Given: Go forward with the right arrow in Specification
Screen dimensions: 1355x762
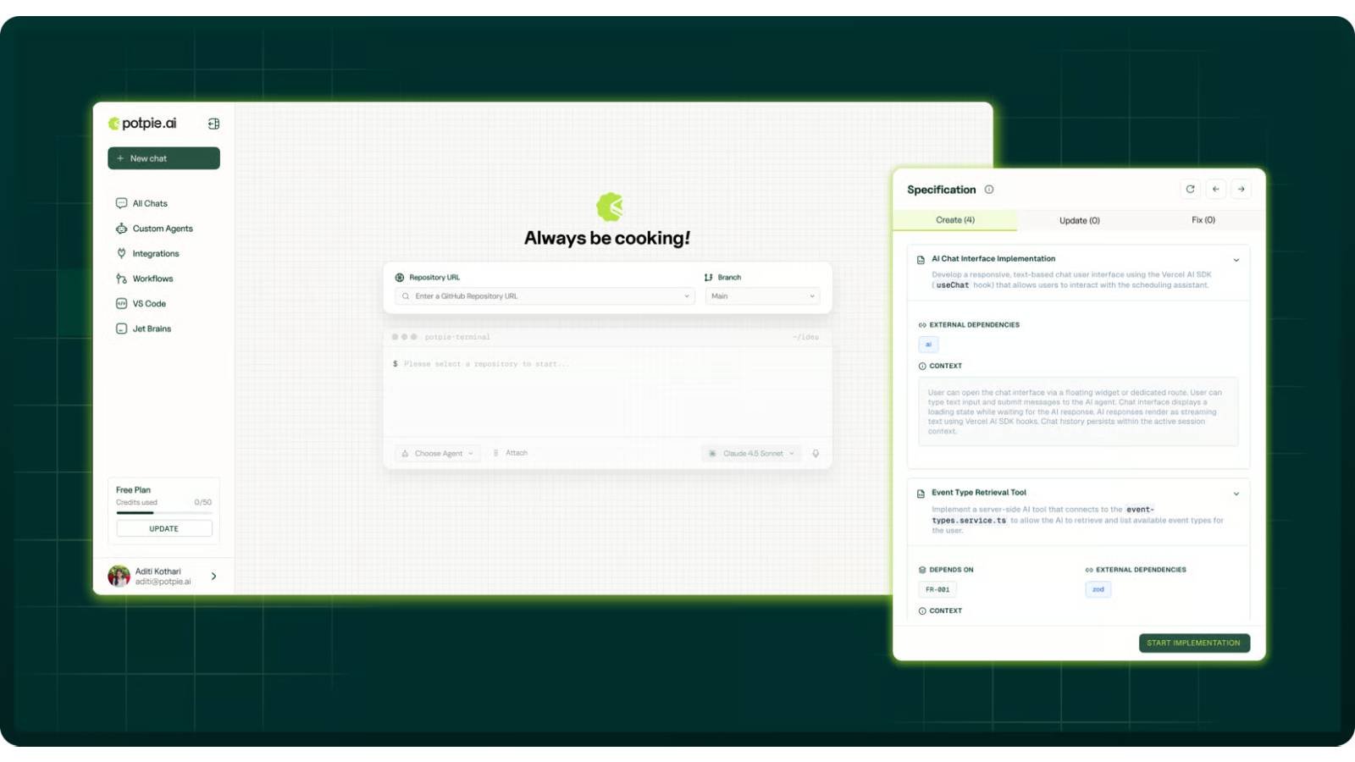Looking at the screenshot, I should point(1241,189).
